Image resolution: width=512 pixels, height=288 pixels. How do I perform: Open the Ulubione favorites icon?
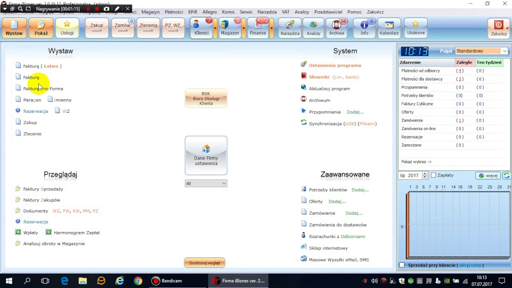(416, 28)
